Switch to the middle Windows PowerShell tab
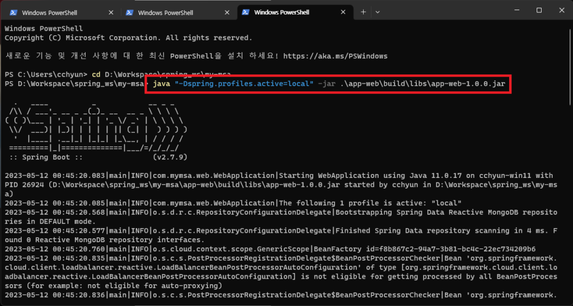 point(178,12)
